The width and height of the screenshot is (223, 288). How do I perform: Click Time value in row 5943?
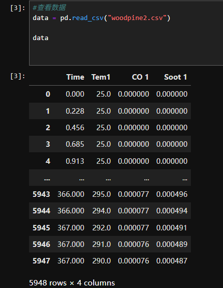[x=71, y=194]
